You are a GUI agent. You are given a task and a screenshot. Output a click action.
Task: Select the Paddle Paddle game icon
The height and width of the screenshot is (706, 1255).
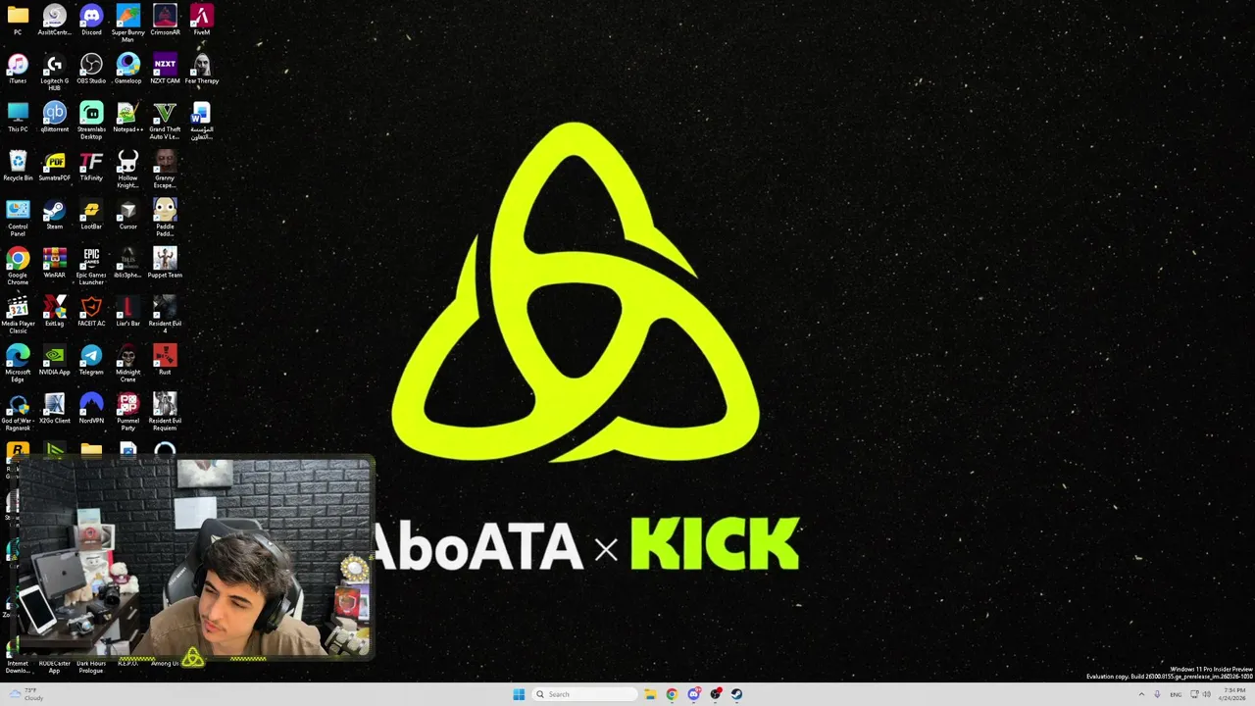coord(165,218)
